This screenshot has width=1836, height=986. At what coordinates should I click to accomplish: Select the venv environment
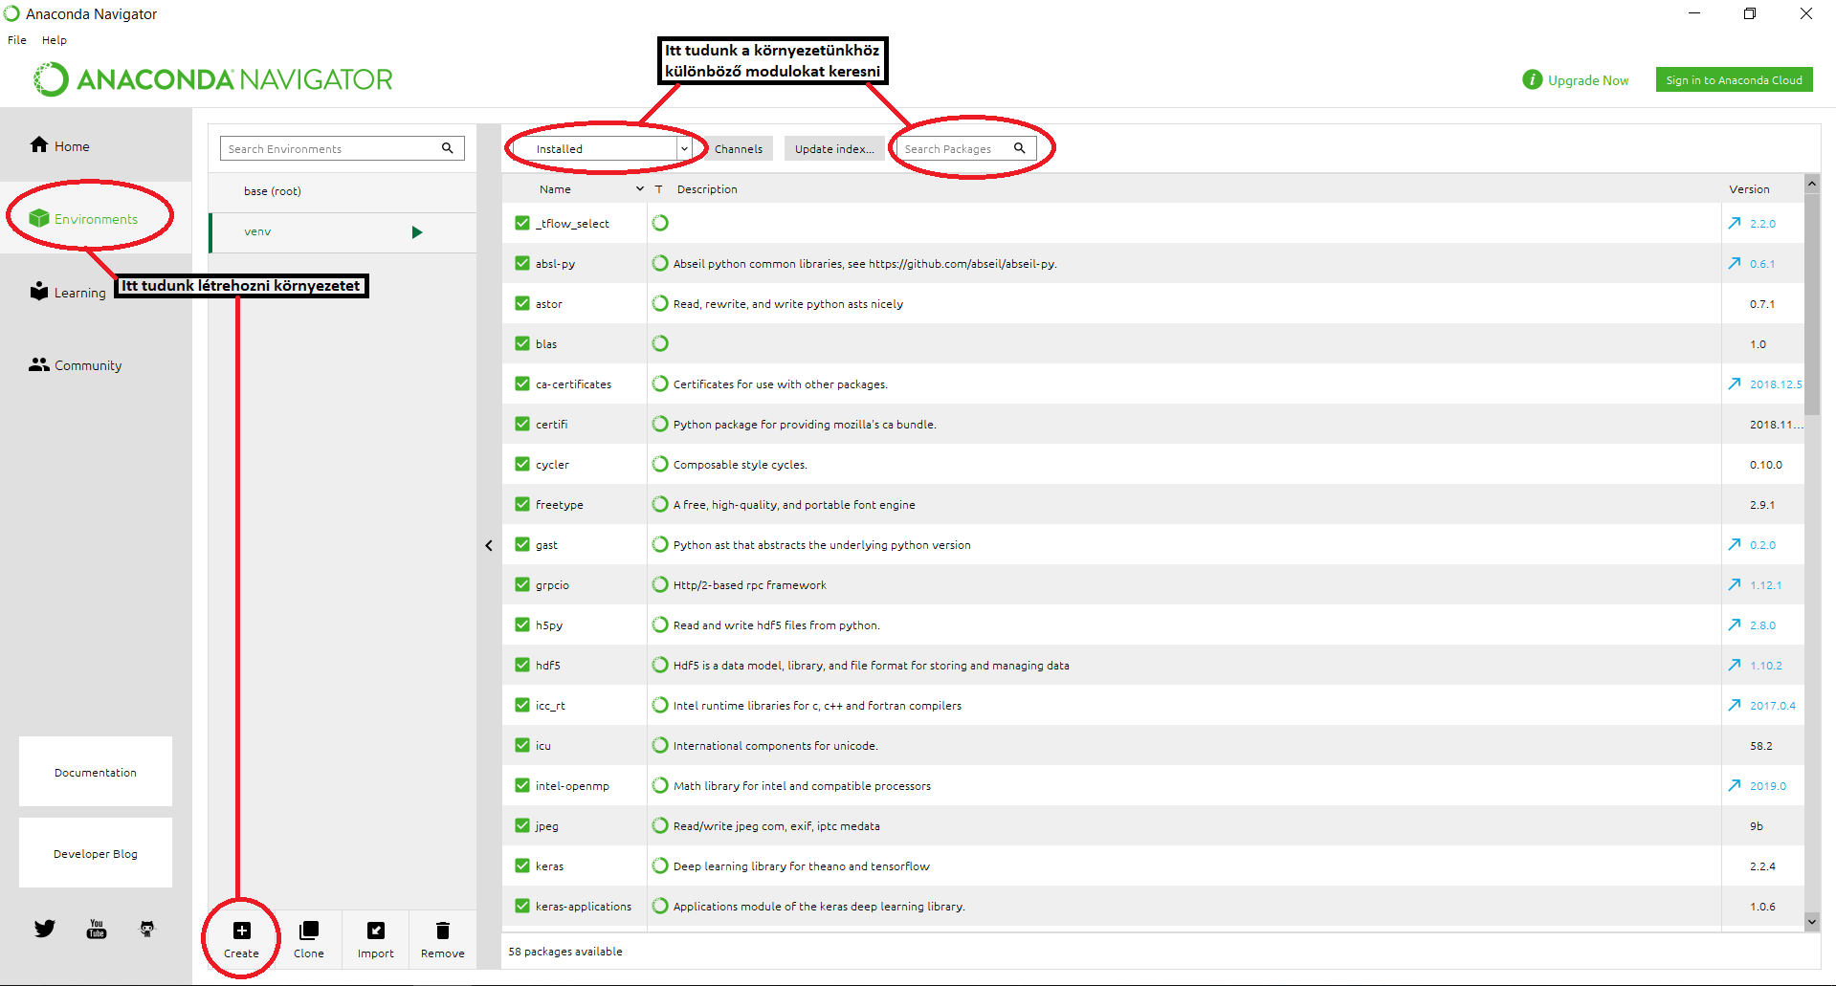click(343, 232)
